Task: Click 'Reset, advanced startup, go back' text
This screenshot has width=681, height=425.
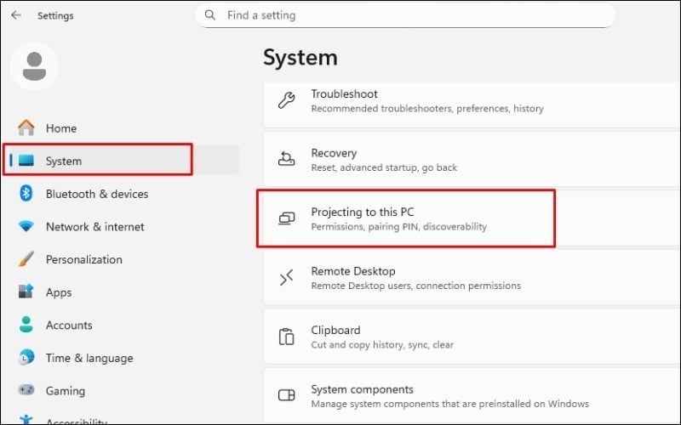Action: point(384,167)
